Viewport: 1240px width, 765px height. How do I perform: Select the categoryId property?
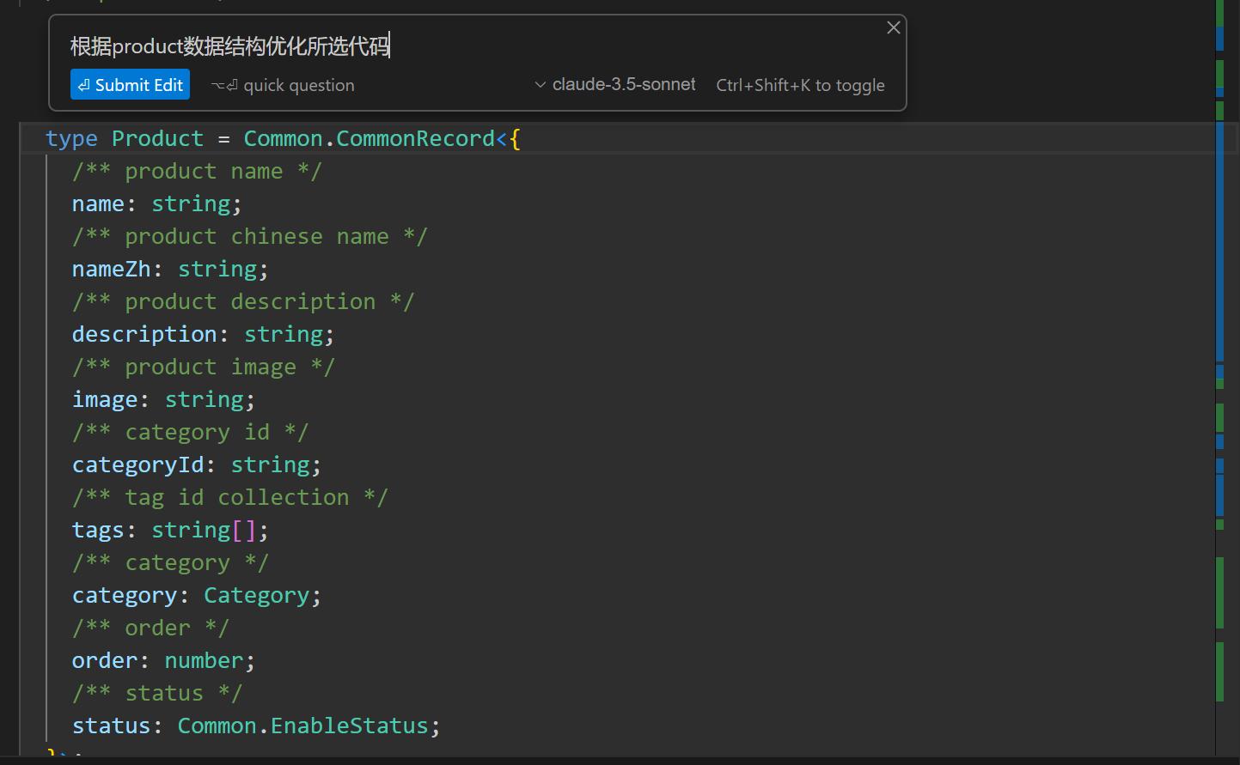tap(137, 464)
